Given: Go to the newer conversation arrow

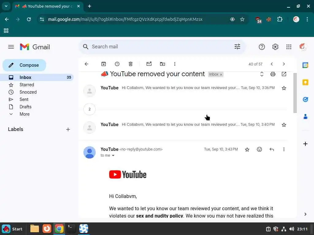Looking at the screenshot, I should (x=272, y=64).
